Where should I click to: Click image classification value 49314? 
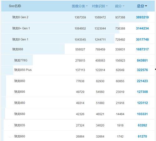(80, 103)
